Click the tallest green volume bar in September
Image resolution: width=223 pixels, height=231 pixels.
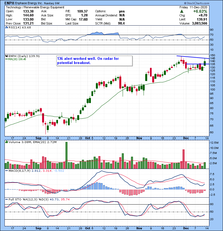[66, 155]
